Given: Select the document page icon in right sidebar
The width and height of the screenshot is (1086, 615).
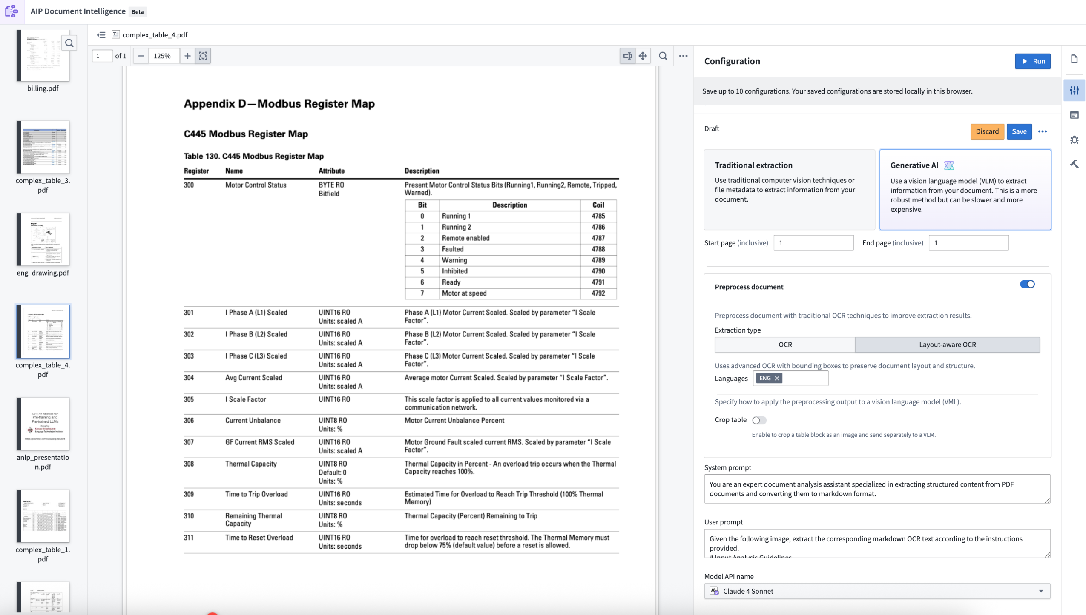Looking at the screenshot, I should (x=1075, y=59).
